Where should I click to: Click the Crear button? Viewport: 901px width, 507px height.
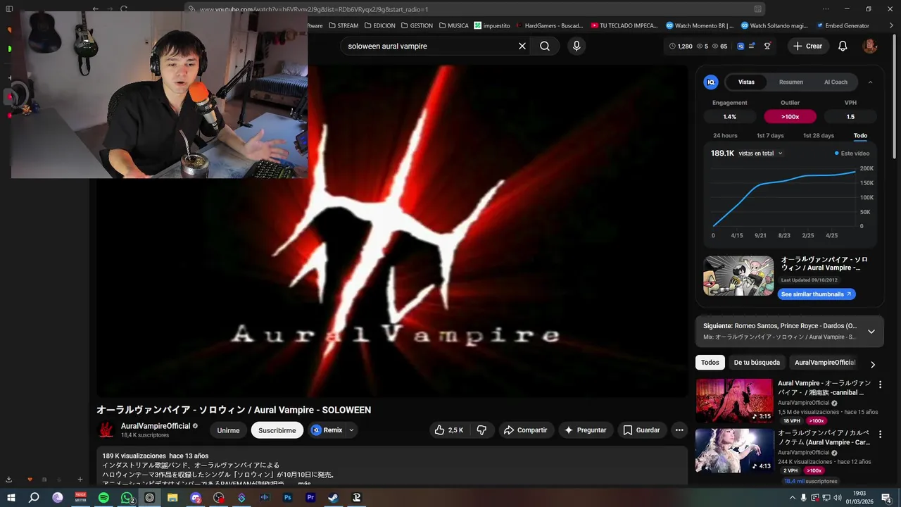coord(807,46)
